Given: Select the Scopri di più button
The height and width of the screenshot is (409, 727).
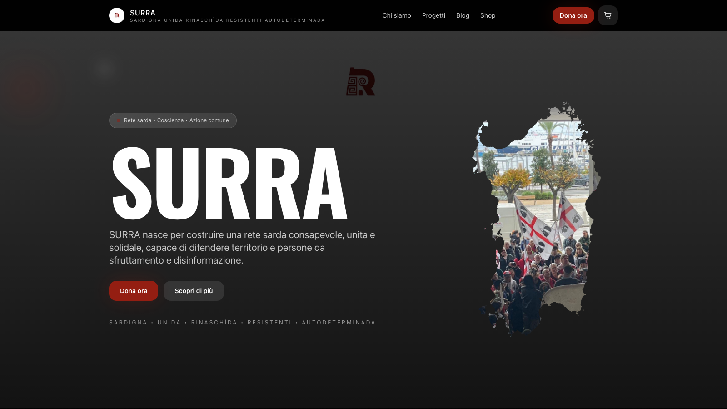Looking at the screenshot, I should [194, 290].
